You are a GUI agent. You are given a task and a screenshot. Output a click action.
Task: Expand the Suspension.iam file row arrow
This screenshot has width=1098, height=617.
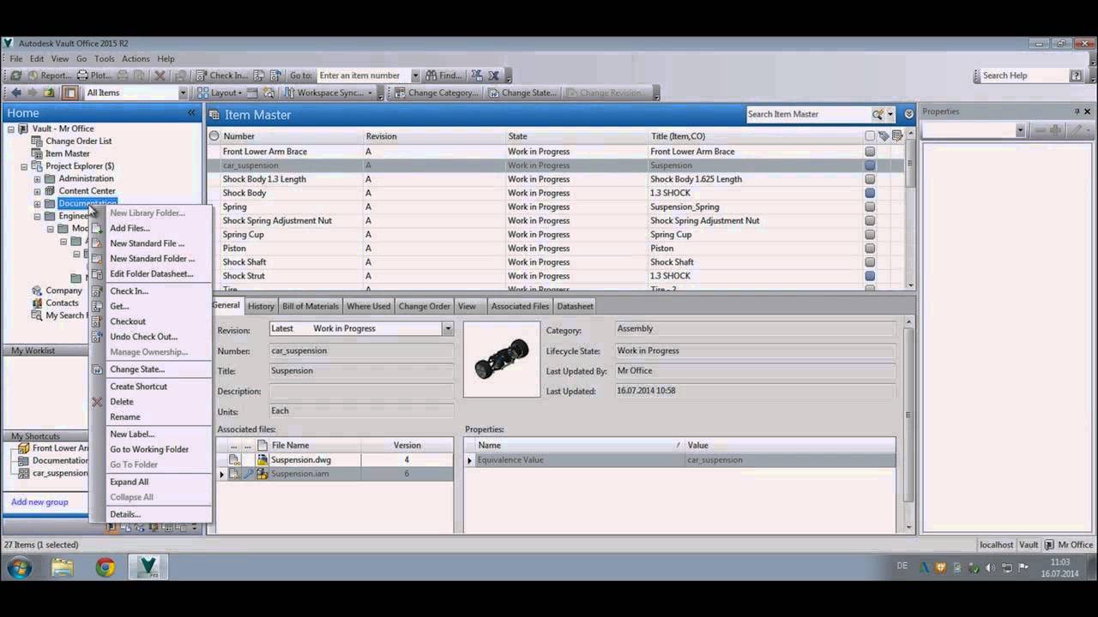coord(222,474)
